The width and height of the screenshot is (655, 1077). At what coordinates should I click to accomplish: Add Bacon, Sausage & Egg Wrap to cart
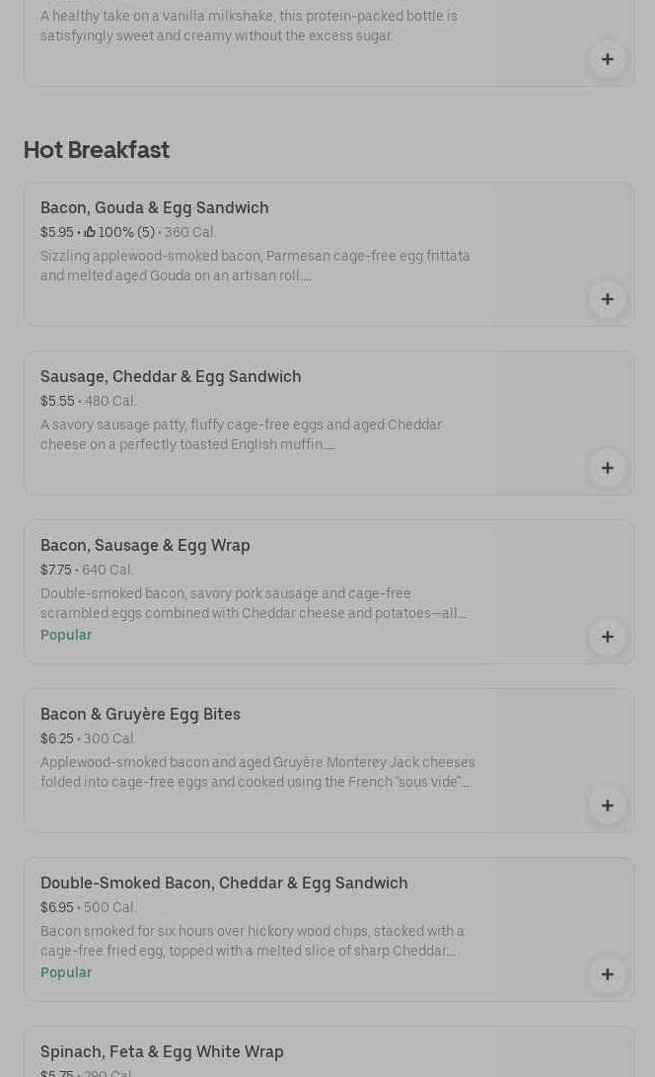[608, 637]
